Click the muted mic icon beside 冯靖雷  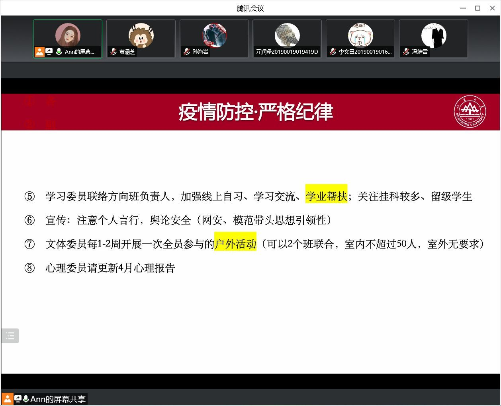[x=406, y=52]
